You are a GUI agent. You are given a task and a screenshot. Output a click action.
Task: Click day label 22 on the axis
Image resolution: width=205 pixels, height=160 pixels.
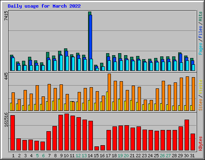(x=138, y=156)
